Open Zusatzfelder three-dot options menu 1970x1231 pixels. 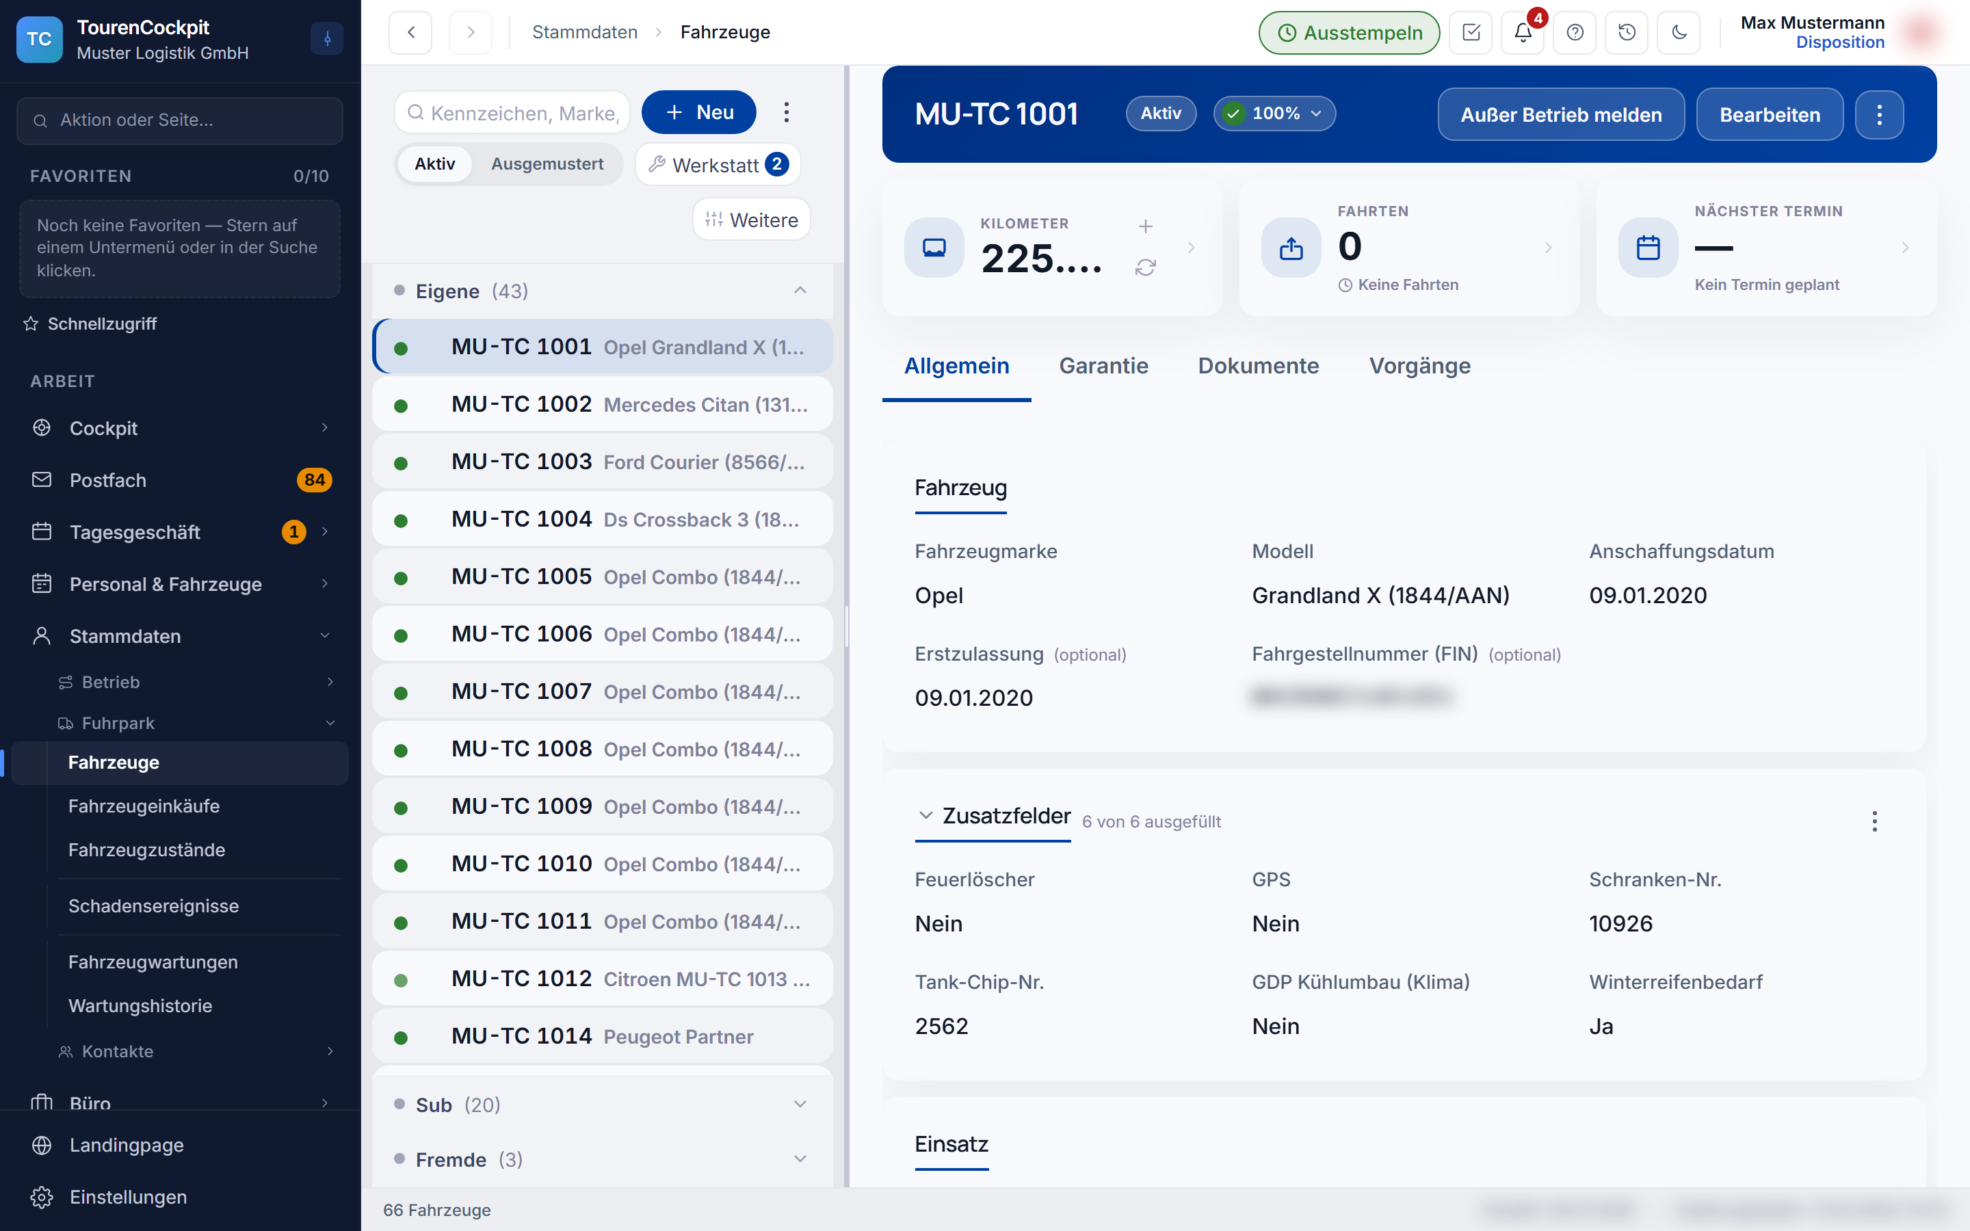click(x=1874, y=821)
